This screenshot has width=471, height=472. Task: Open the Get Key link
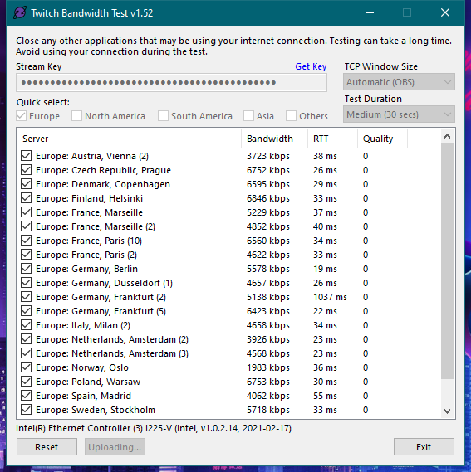pos(311,66)
